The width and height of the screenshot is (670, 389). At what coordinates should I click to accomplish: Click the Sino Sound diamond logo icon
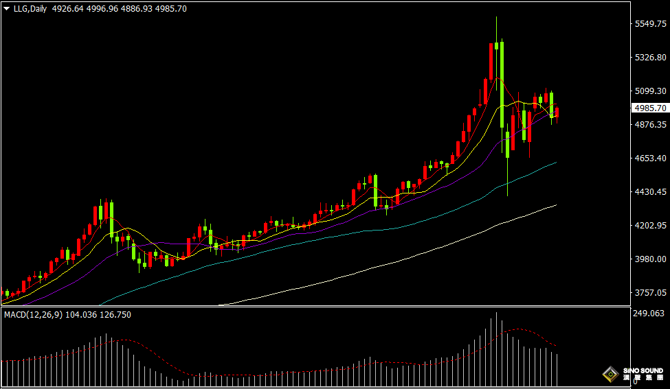(610, 374)
